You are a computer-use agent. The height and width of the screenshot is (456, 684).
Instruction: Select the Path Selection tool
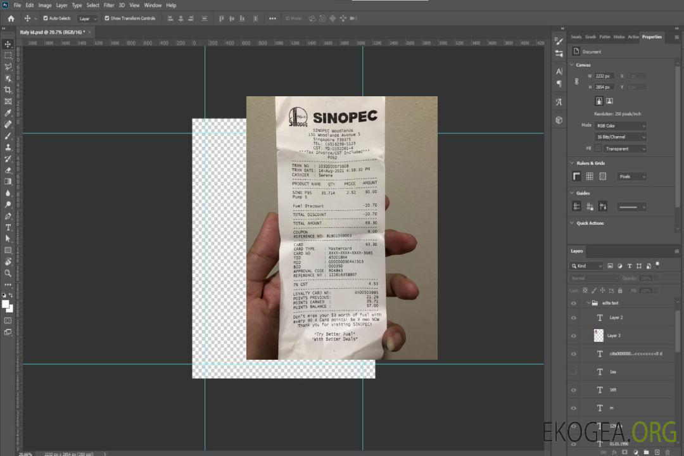8,239
